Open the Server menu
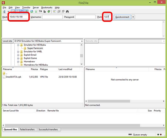 tap(36, 8)
